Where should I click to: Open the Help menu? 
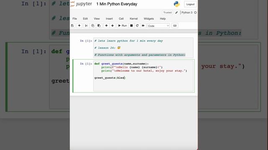163,19
